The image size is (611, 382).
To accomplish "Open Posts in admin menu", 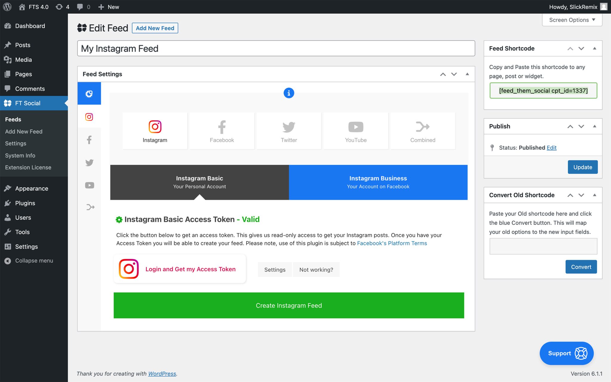I will (x=34, y=45).
